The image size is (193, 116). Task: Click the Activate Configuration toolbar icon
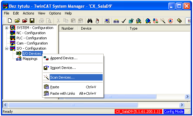pos(131,21)
